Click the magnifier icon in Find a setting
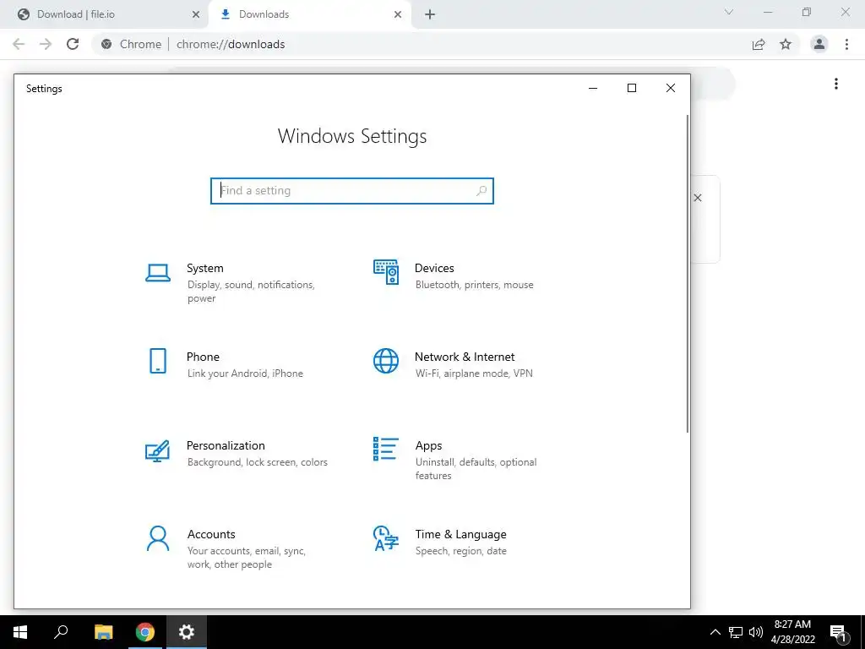Viewport: 865px width, 649px height. click(x=481, y=191)
